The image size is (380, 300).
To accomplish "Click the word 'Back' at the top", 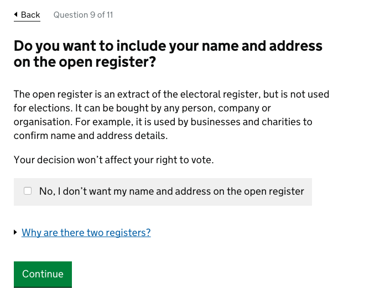I will click(x=30, y=15).
